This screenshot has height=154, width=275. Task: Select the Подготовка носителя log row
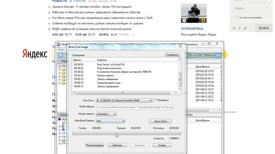pyautogui.click(x=125, y=68)
